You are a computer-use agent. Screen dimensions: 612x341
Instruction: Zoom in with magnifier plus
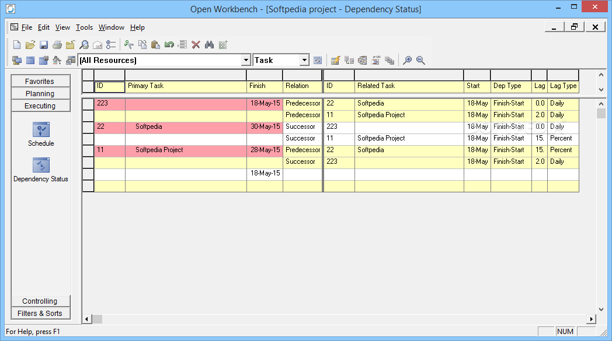(407, 61)
